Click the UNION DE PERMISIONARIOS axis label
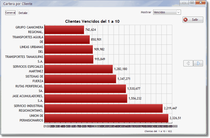Image resolution: width=210 pixels, height=138 pixels. pyautogui.click(x=31, y=118)
